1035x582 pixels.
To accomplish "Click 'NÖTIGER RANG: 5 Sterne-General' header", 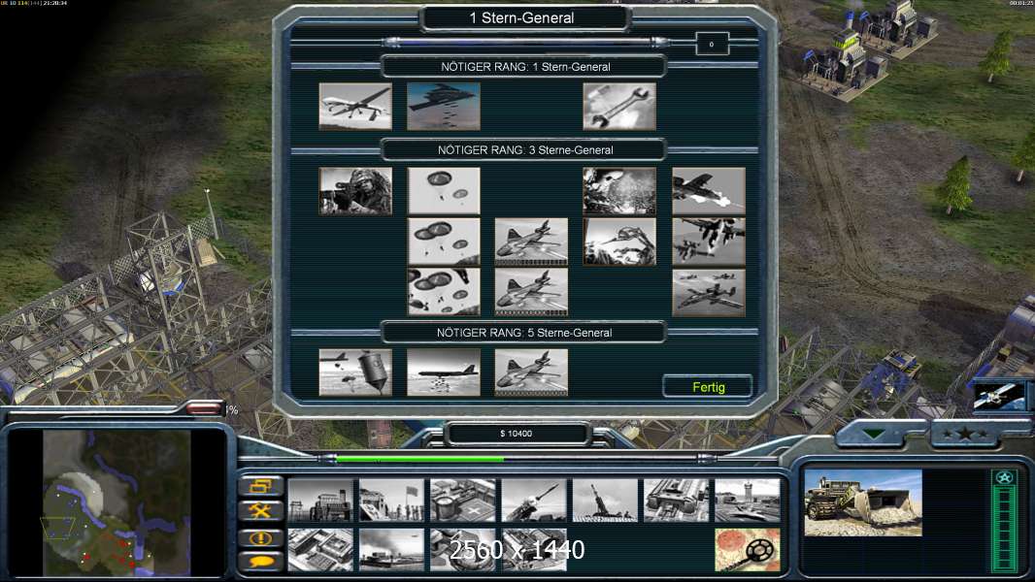I will pyautogui.click(x=524, y=333).
